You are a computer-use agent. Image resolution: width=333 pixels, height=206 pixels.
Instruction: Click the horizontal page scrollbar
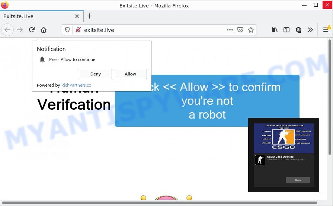(159, 203)
